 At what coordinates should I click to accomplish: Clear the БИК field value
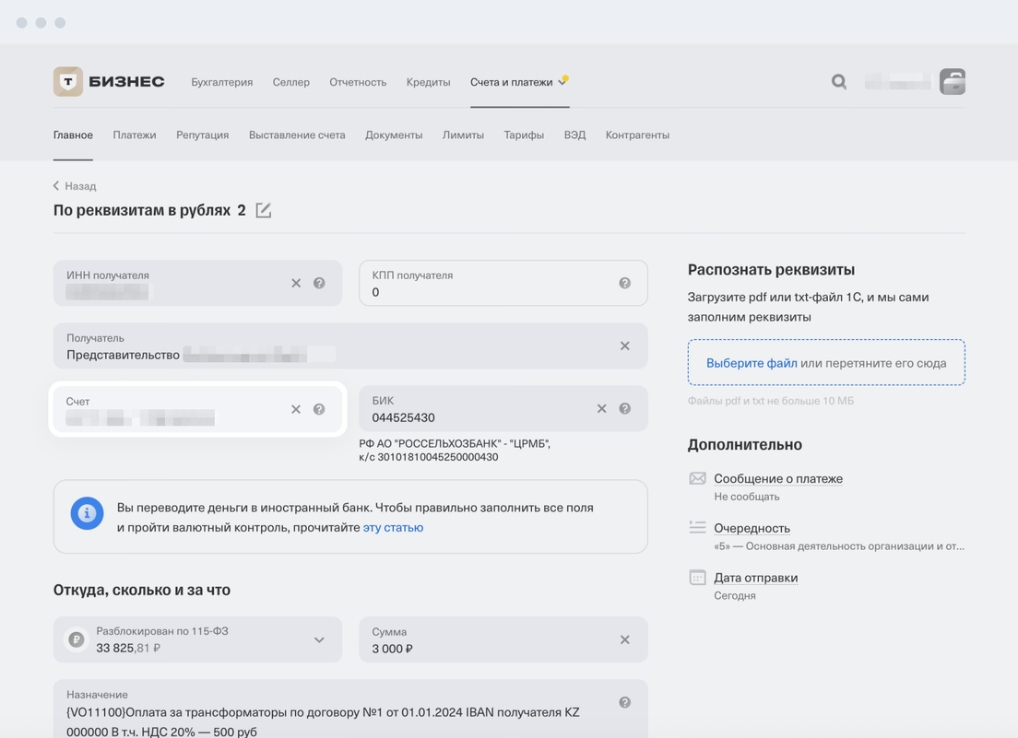601,409
